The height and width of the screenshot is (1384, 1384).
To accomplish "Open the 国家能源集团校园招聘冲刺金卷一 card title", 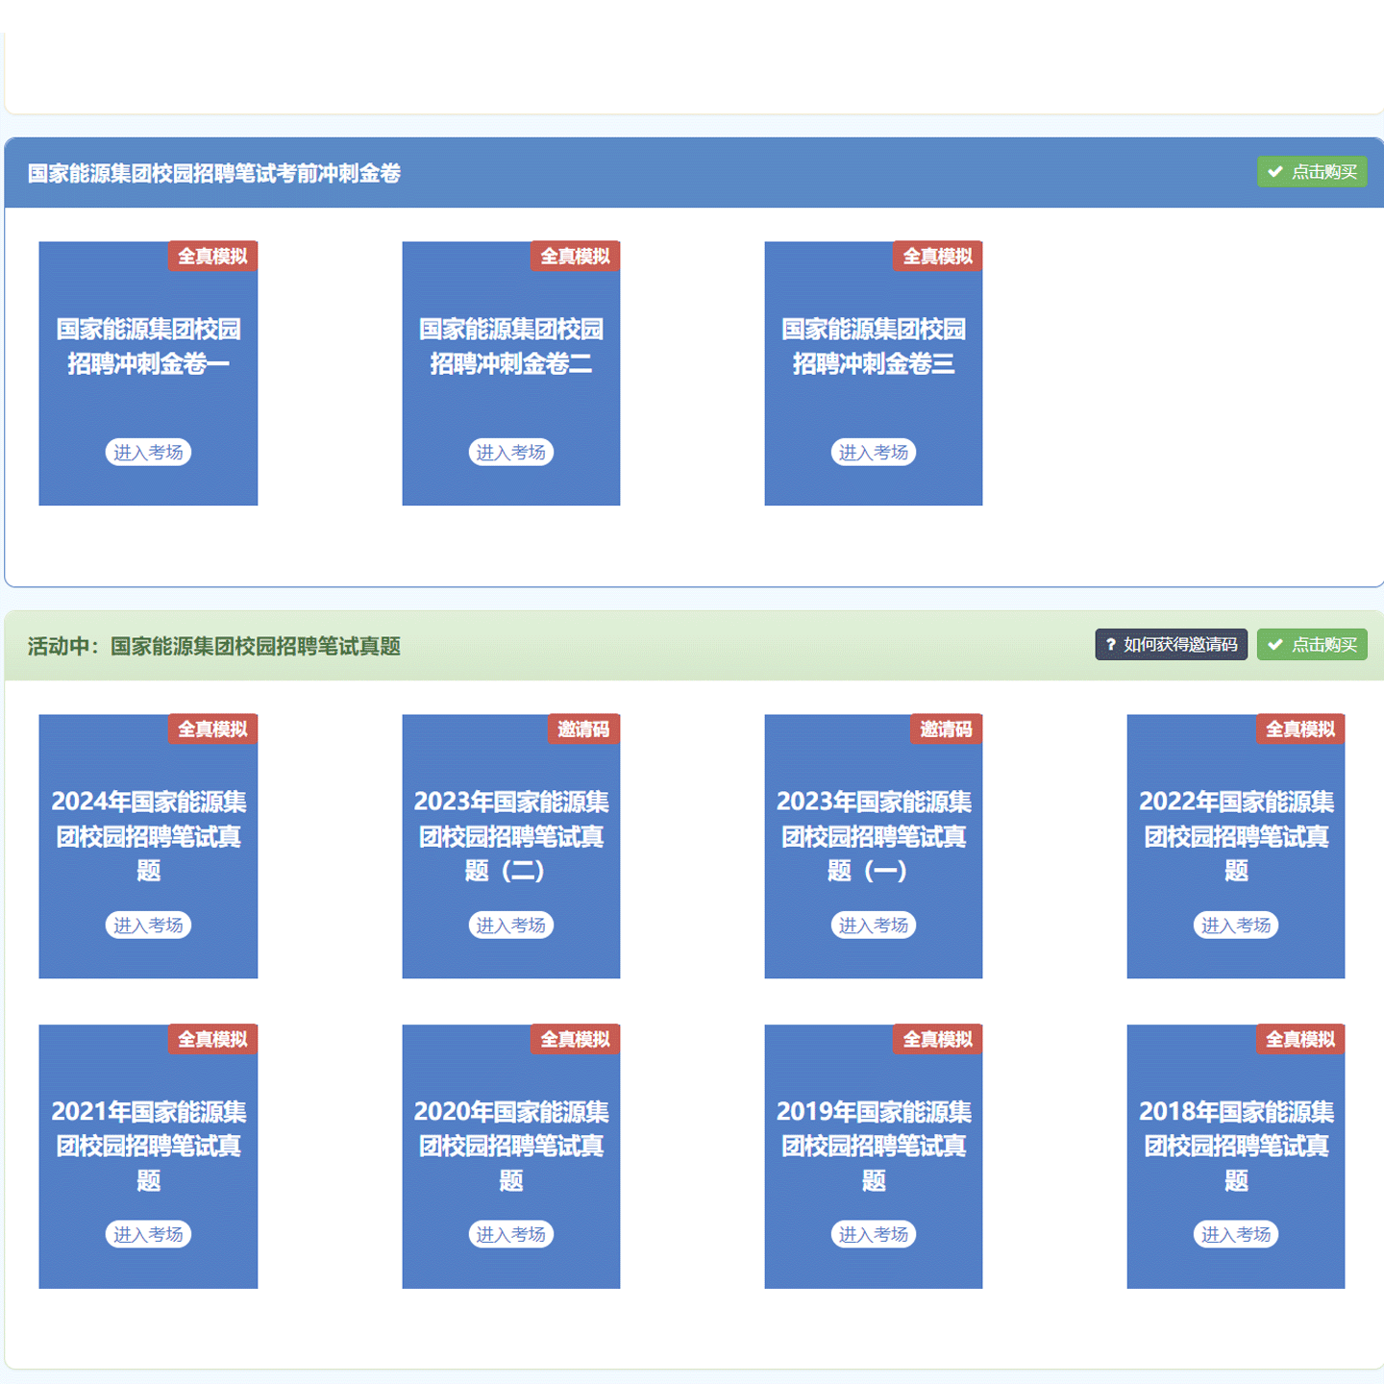I will (148, 347).
